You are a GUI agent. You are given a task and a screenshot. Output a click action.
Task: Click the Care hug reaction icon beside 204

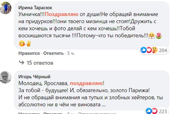point(155,50)
